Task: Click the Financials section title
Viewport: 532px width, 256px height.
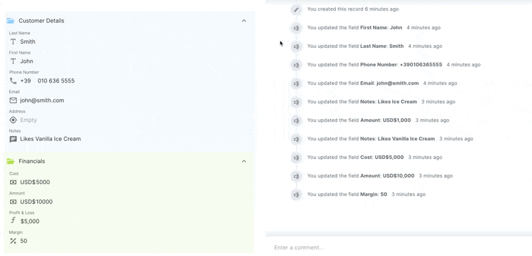Action: [32, 161]
